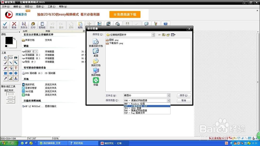
Task: Select the spray can tool
Action: pos(11,68)
